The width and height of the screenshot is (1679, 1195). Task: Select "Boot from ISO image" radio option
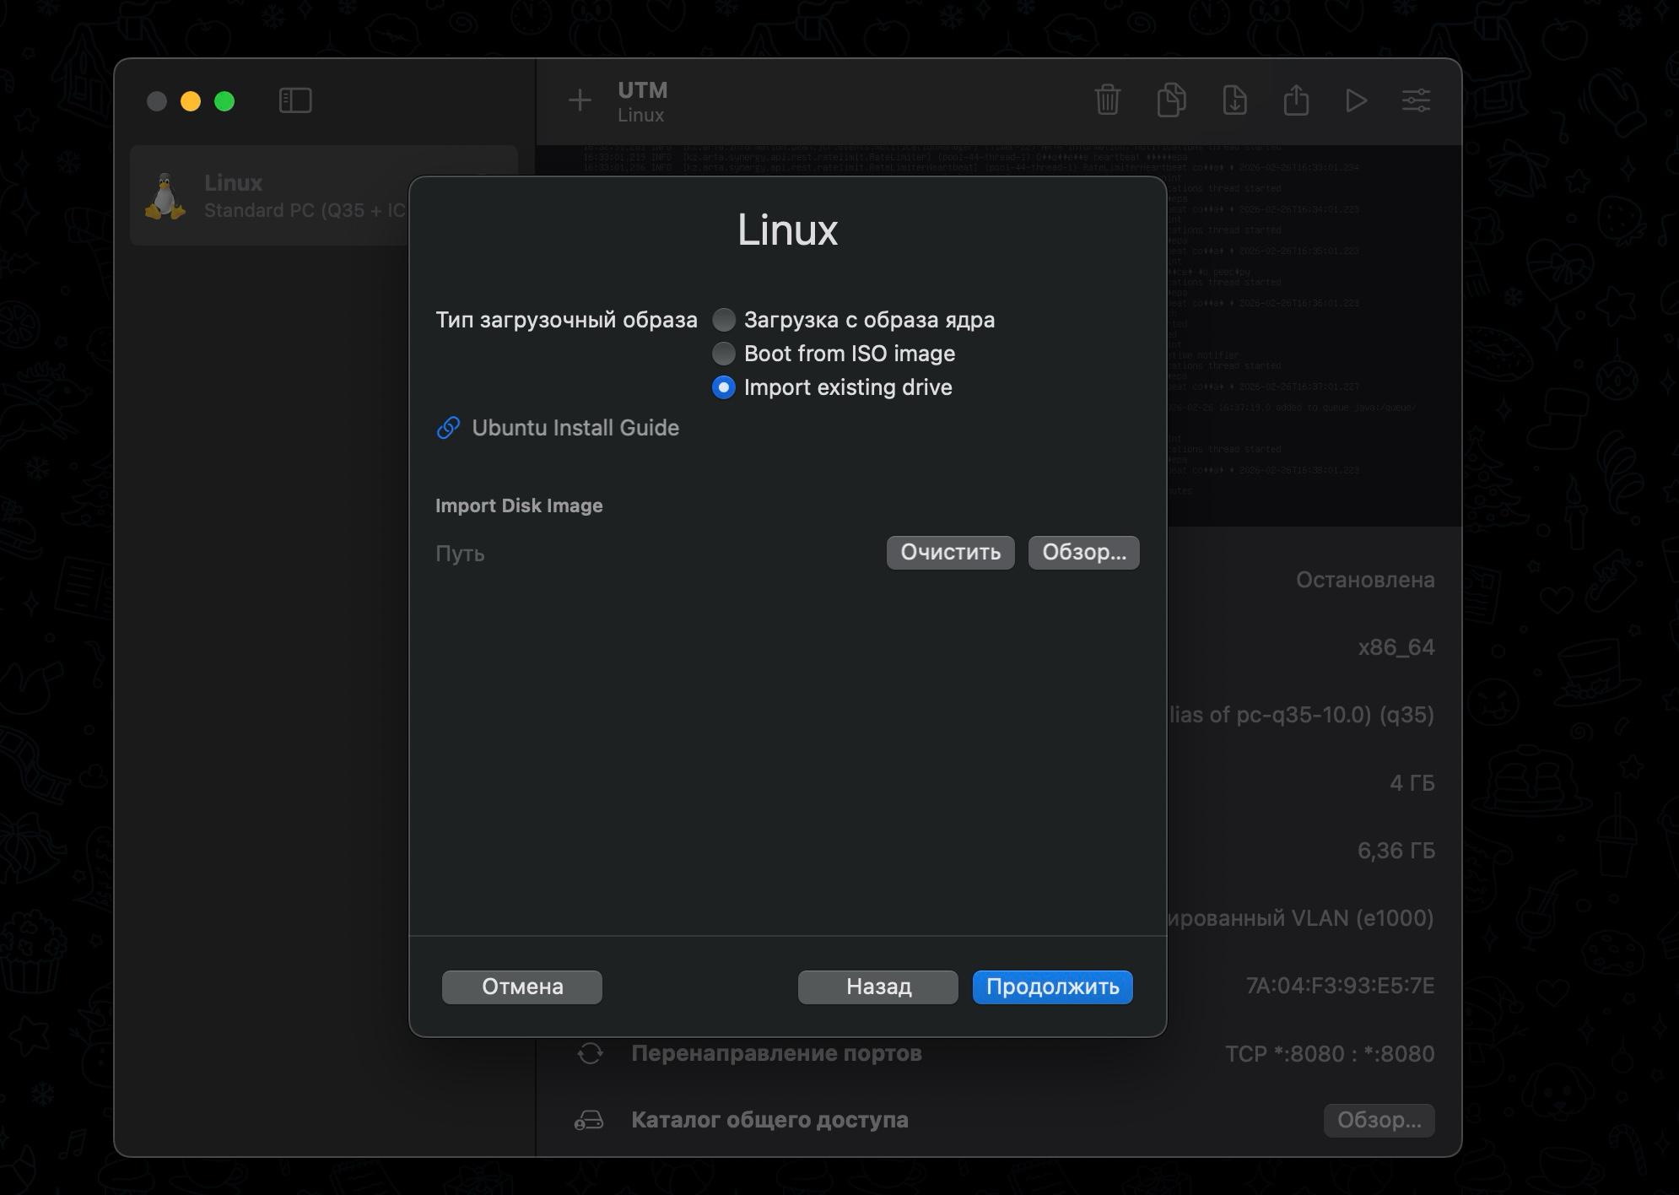724,354
